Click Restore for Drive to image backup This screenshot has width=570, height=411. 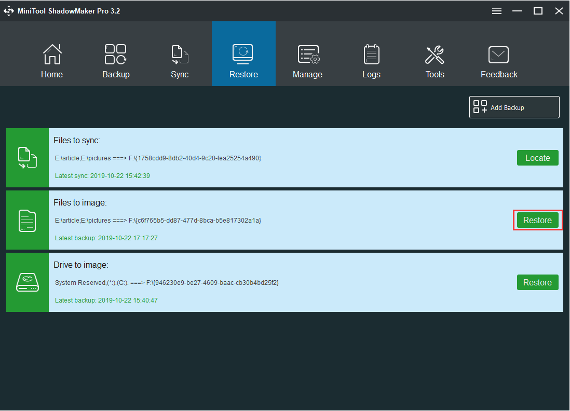click(538, 282)
